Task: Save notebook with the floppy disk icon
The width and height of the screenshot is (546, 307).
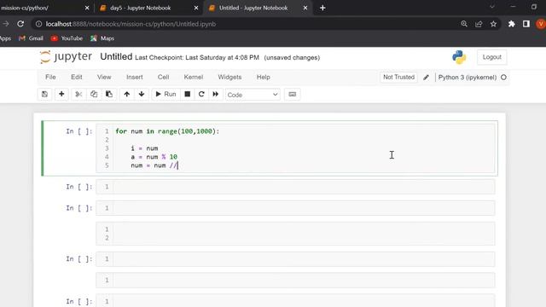Action: click(44, 95)
